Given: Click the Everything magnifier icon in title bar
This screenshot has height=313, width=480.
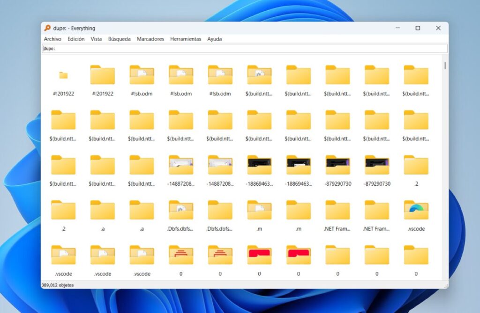Looking at the screenshot, I should coord(47,28).
